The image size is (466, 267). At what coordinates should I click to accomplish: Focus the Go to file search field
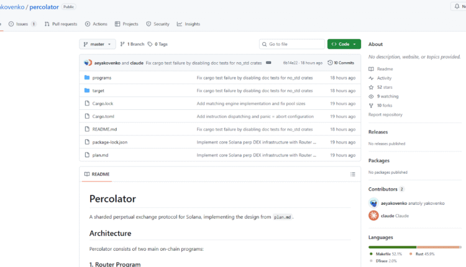(x=292, y=44)
